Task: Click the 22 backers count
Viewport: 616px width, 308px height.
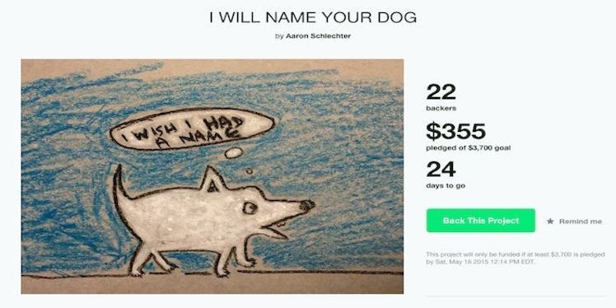Action: pyautogui.click(x=441, y=92)
